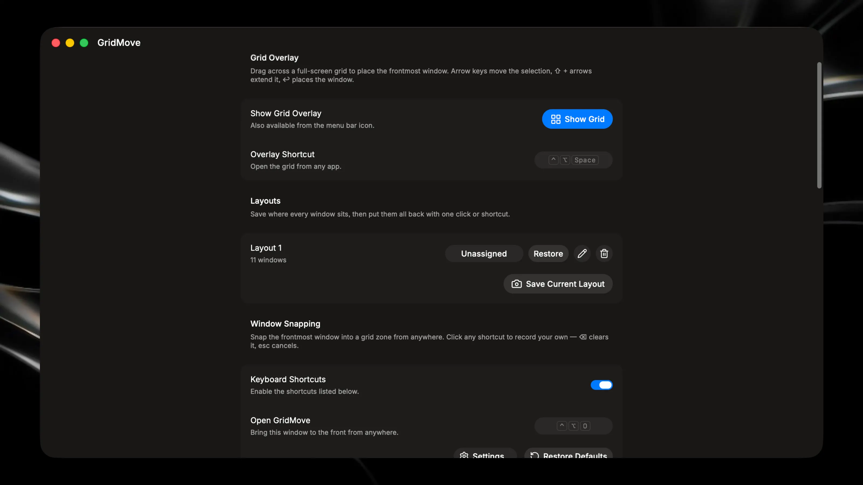Viewport: 863px width, 485px height.
Task: Minimize the GridMove window
Action: point(70,43)
